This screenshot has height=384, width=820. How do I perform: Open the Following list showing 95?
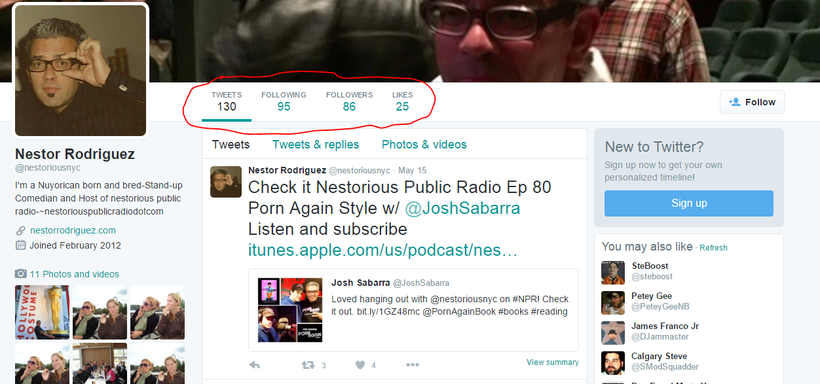pos(284,101)
